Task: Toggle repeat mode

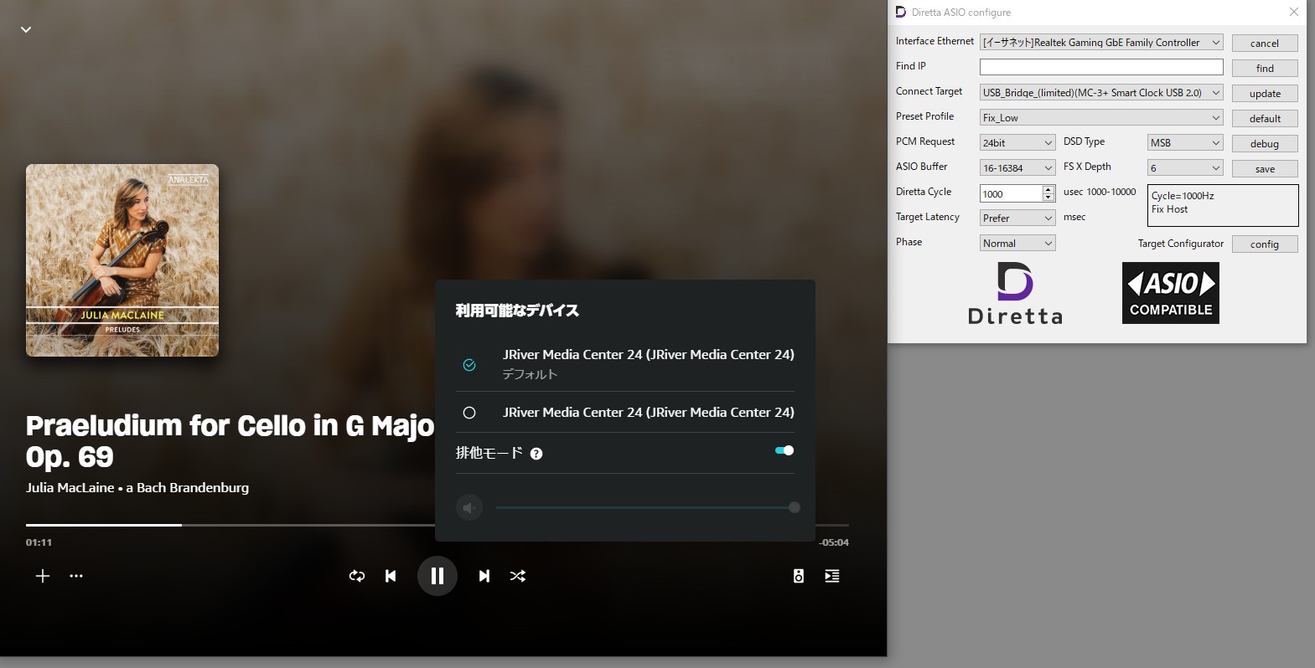Action: [357, 576]
